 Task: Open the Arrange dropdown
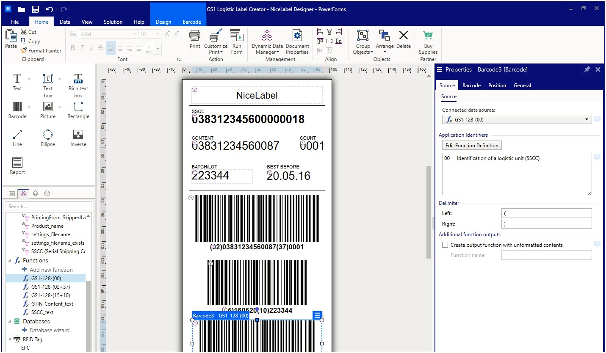click(x=385, y=42)
